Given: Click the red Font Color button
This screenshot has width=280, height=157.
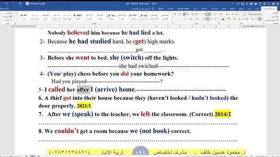Looking at the screenshot, I should click(223, 19).
